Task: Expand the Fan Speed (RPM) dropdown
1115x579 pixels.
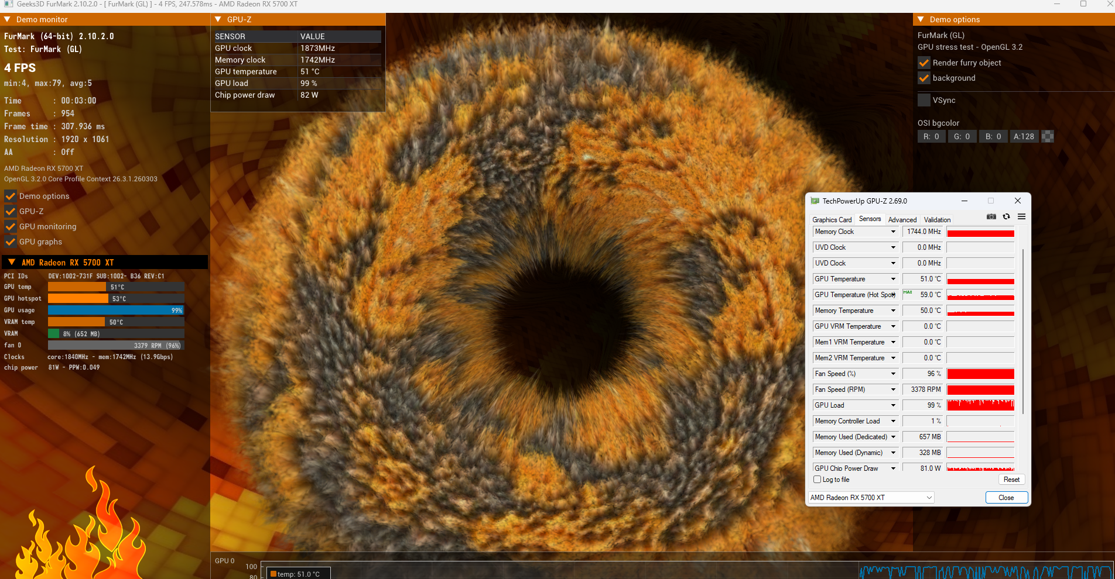Action: pos(893,390)
